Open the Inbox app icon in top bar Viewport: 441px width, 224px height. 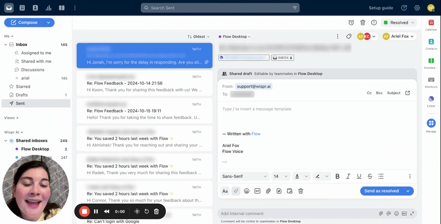[9, 8]
